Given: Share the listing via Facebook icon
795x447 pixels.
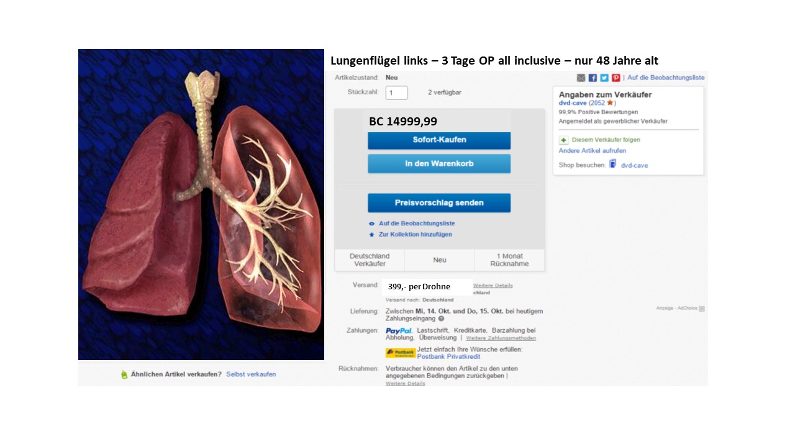Looking at the screenshot, I should point(593,78).
